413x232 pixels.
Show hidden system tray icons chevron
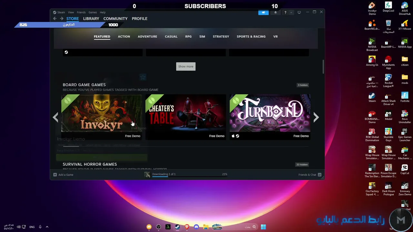click(47, 227)
